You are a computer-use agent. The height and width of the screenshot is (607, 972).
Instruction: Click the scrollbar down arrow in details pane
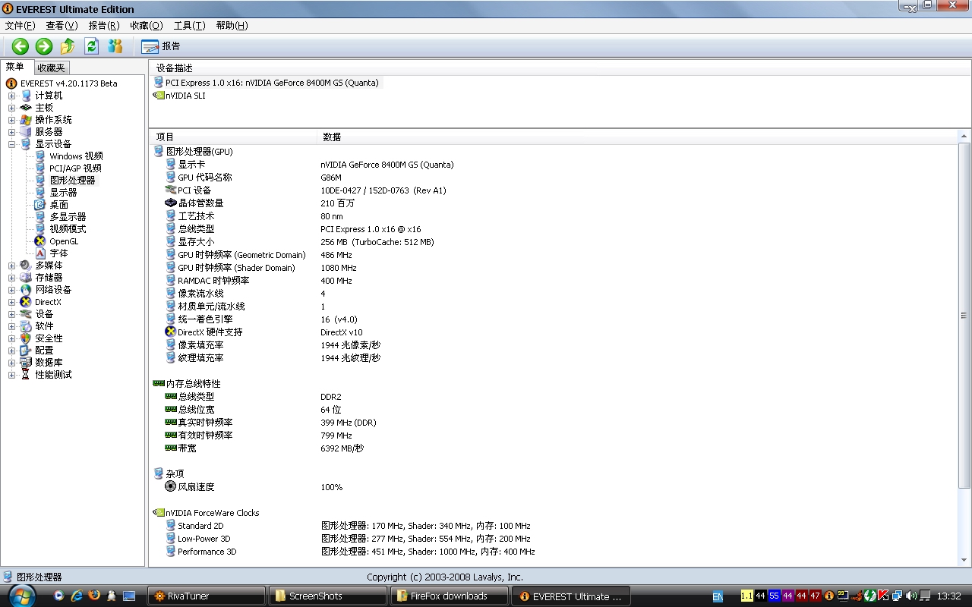pos(964,561)
